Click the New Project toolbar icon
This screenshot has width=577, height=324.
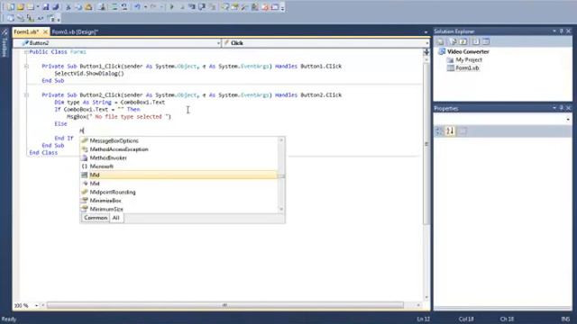tap(11, 7)
